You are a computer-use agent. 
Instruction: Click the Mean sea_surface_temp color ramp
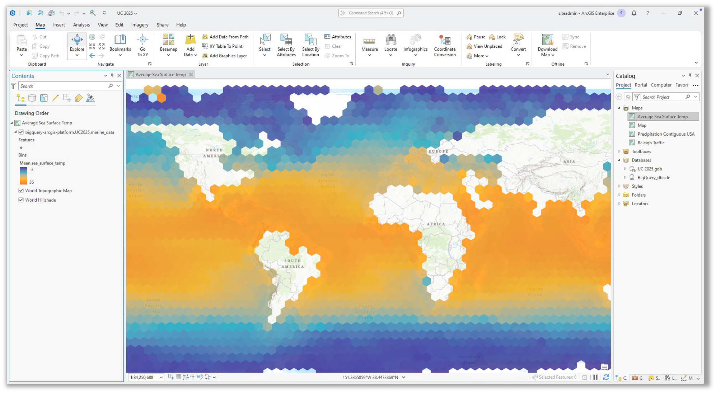tap(23, 176)
